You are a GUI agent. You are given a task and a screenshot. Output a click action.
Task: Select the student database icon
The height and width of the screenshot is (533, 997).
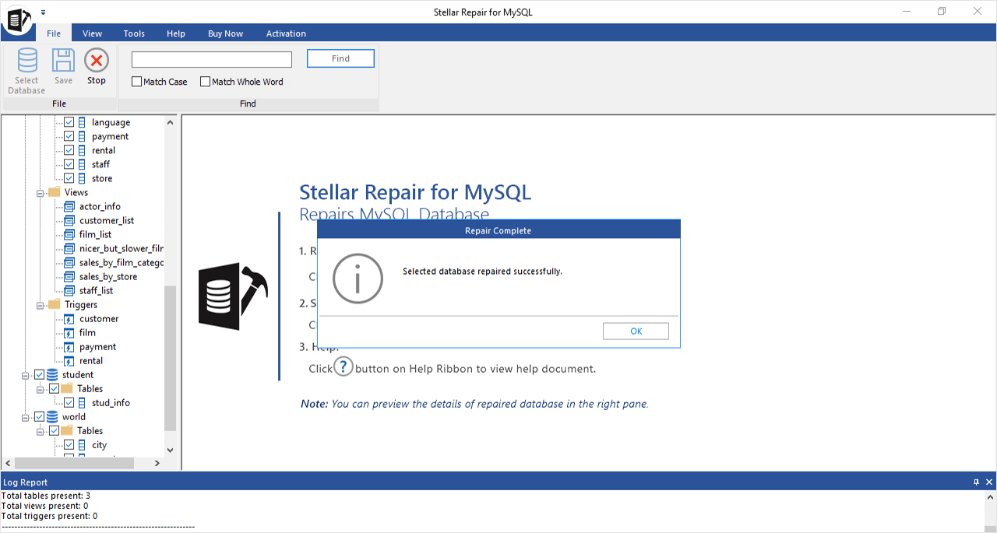(52, 375)
